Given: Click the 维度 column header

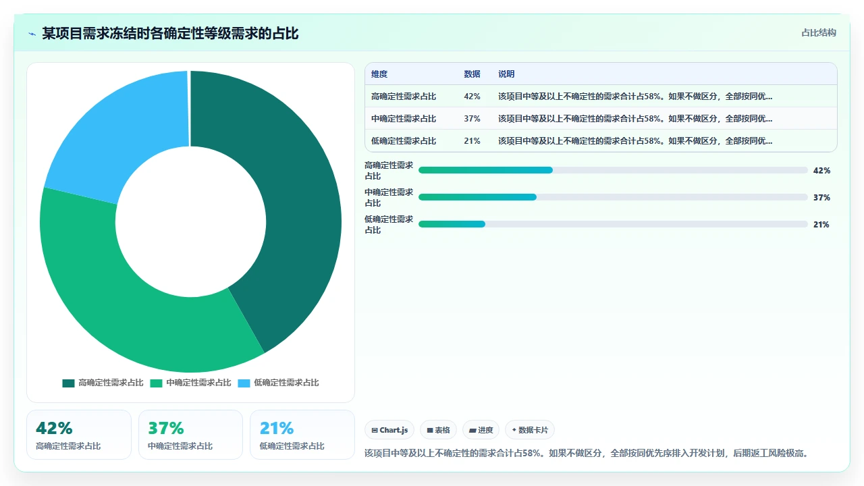Looking at the screenshot, I should pyautogui.click(x=379, y=74).
